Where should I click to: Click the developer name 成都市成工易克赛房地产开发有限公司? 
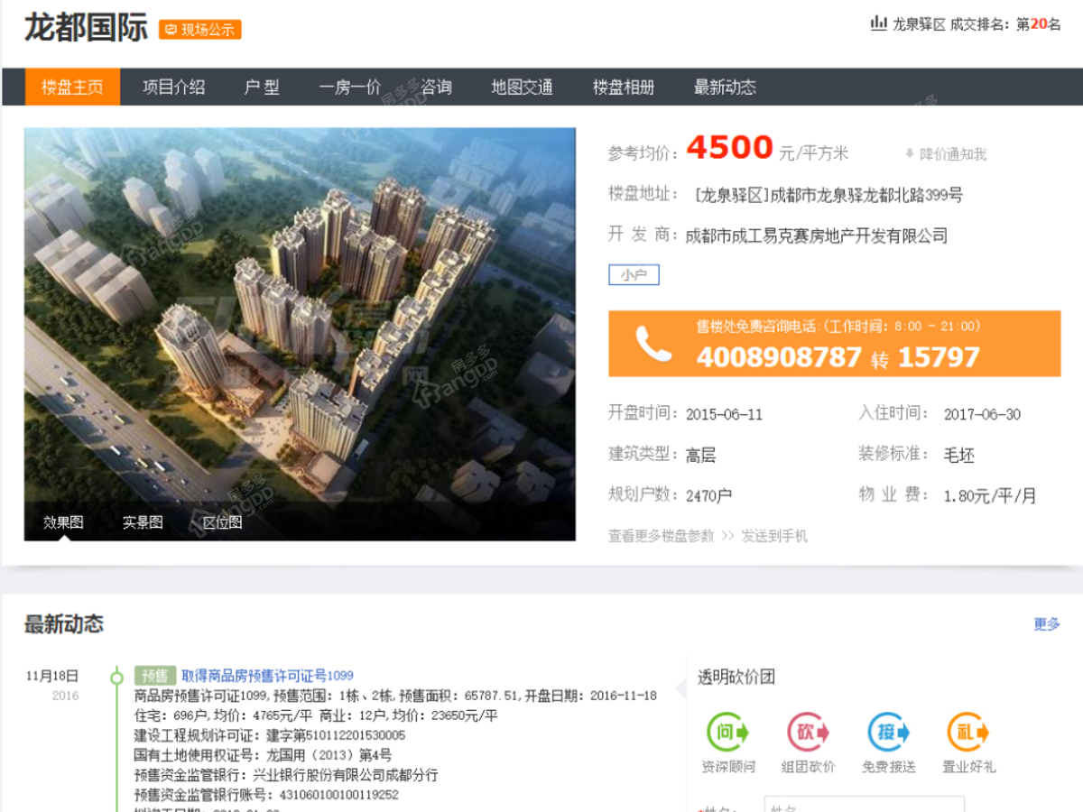click(x=817, y=236)
